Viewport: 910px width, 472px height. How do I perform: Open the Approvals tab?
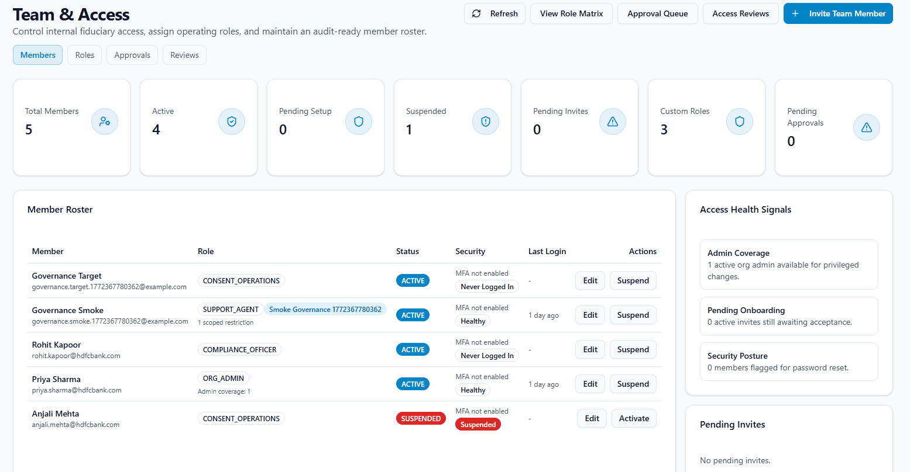tap(132, 54)
